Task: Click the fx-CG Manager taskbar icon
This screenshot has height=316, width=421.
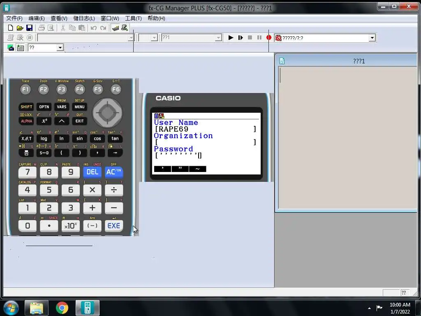Action: tap(88, 308)
